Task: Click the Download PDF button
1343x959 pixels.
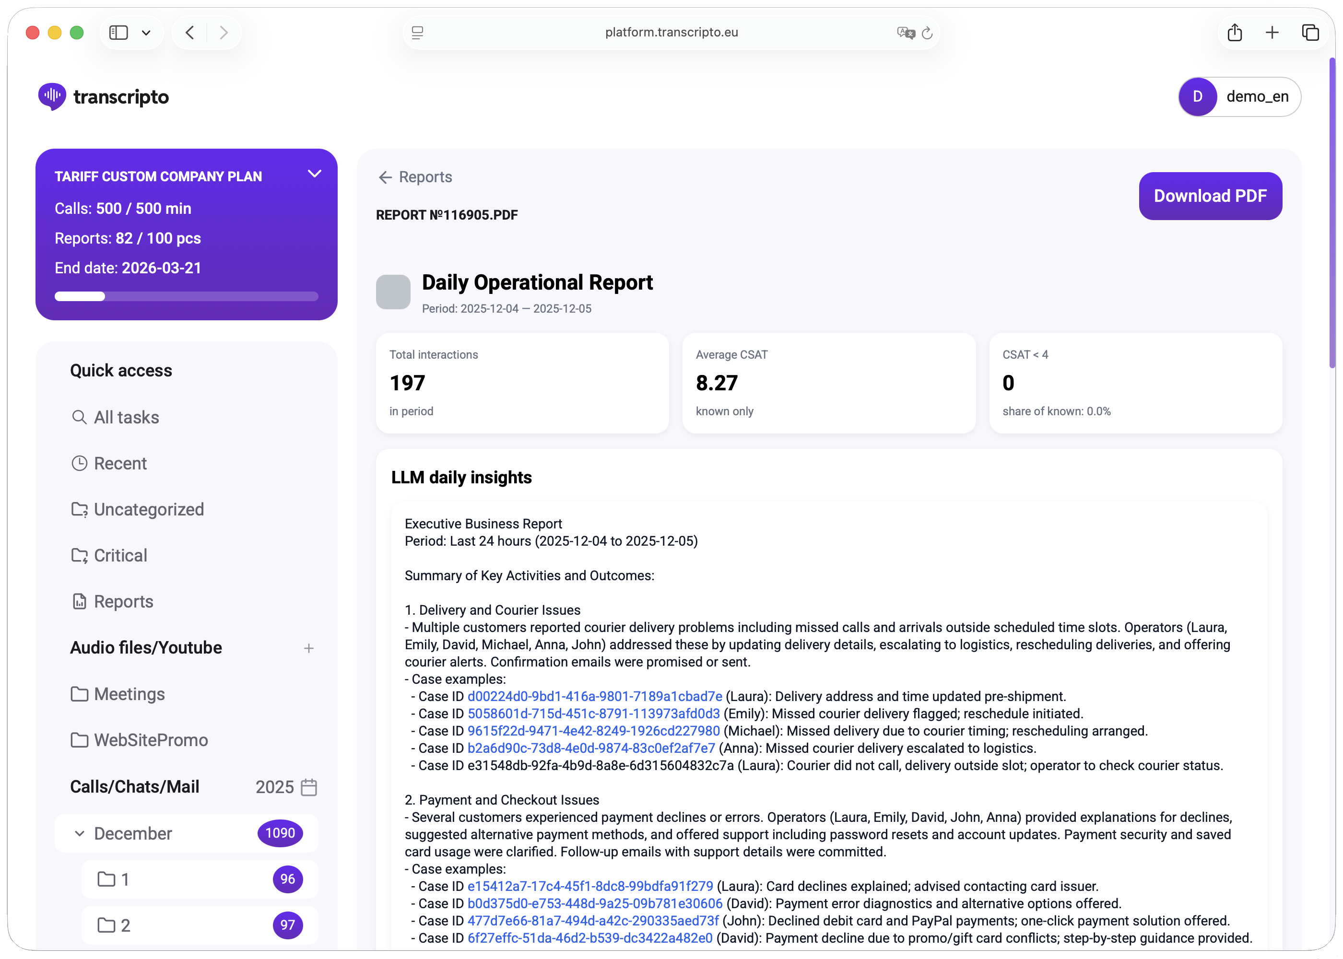Action: coord(1210,196)
